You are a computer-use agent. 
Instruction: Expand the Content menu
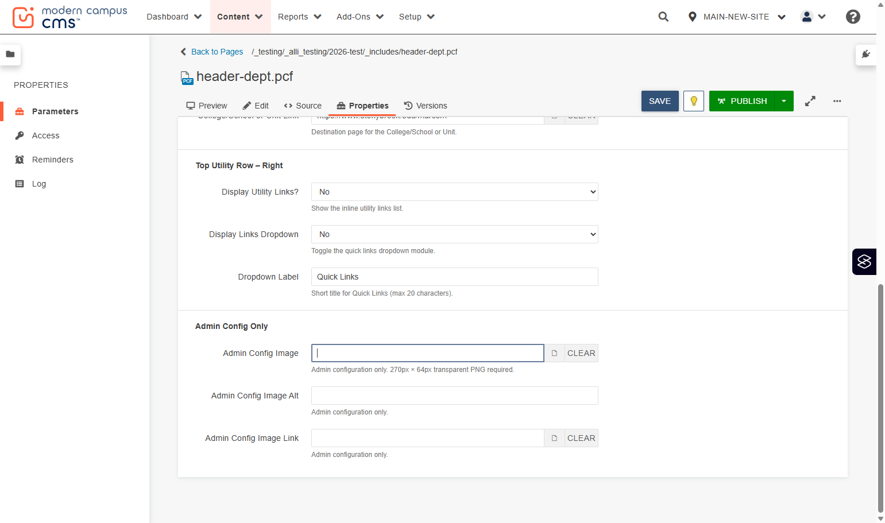click(x=239, y=17)
